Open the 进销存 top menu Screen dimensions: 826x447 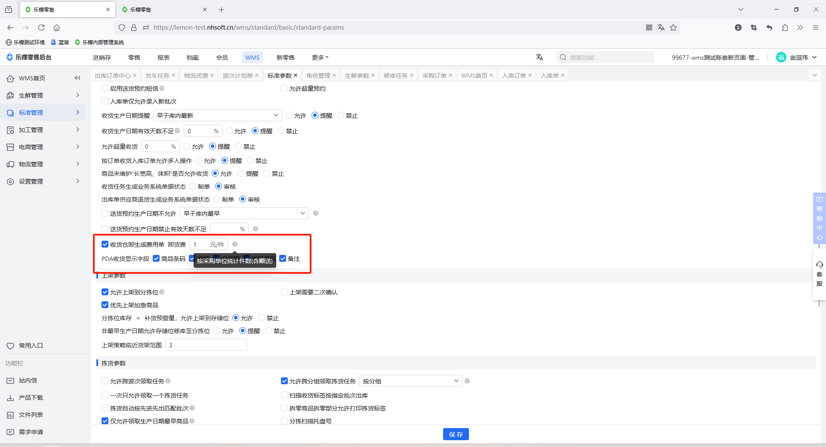(102, 57)
